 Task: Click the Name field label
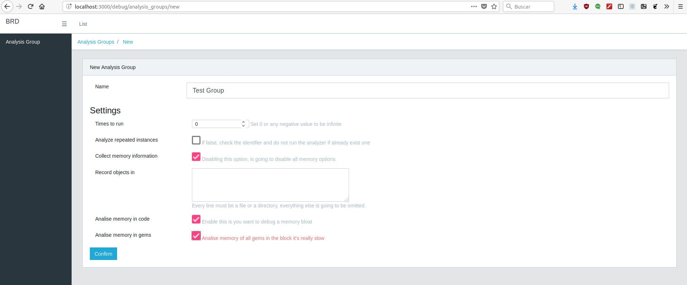coord(102,87)
